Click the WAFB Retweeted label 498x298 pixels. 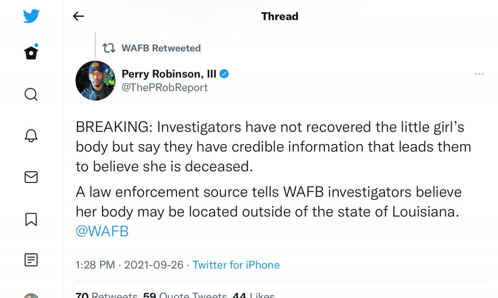click(160, 48)
